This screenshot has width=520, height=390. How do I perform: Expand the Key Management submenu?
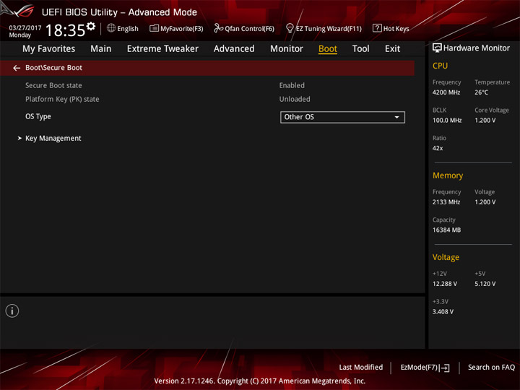[53, 138]
